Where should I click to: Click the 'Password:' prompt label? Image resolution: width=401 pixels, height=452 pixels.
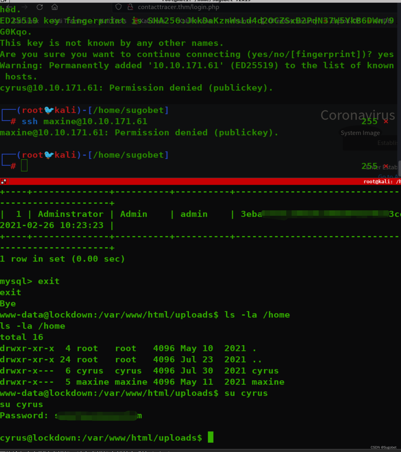[x=24, y=416]
